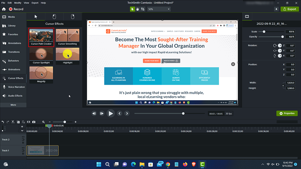Click the playback scrubber handle

tap(183, 114)
